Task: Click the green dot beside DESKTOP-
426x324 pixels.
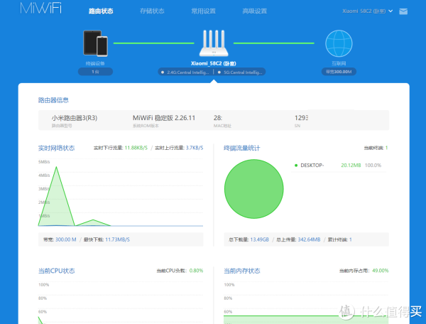Action: click(x=296, y=166)
